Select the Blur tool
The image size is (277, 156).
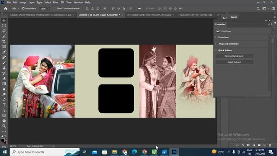click(4, 89)
